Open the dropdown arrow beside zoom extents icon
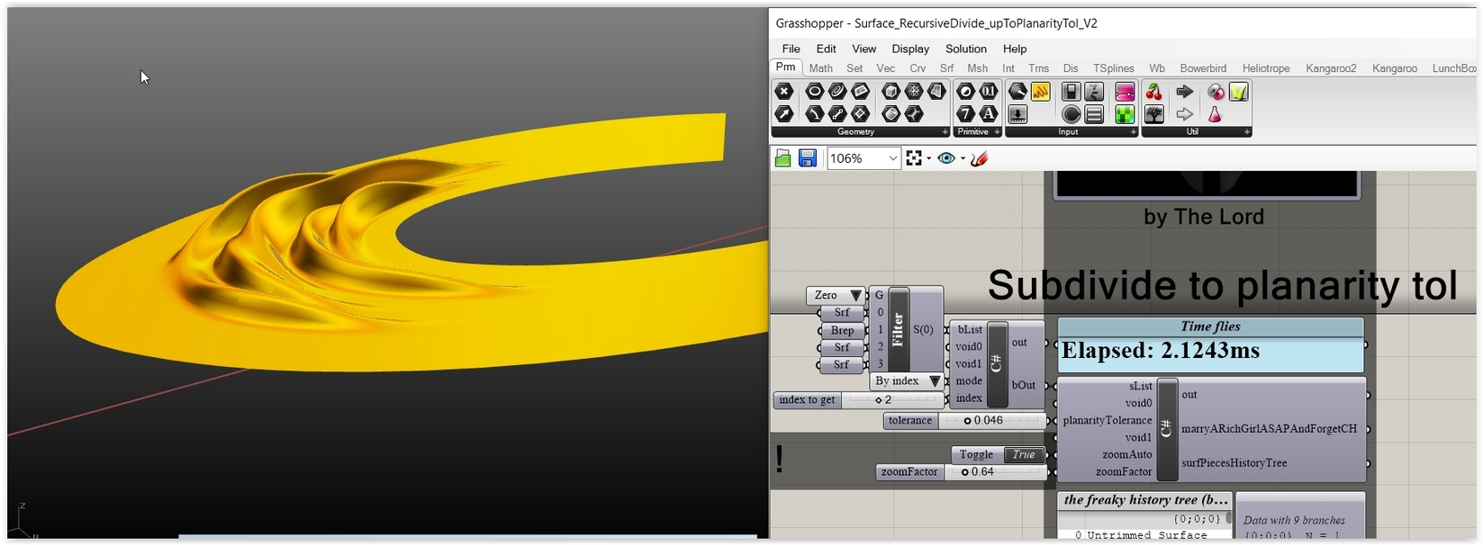Screen dimensions: 1483x545 click(x=928, y=158)
